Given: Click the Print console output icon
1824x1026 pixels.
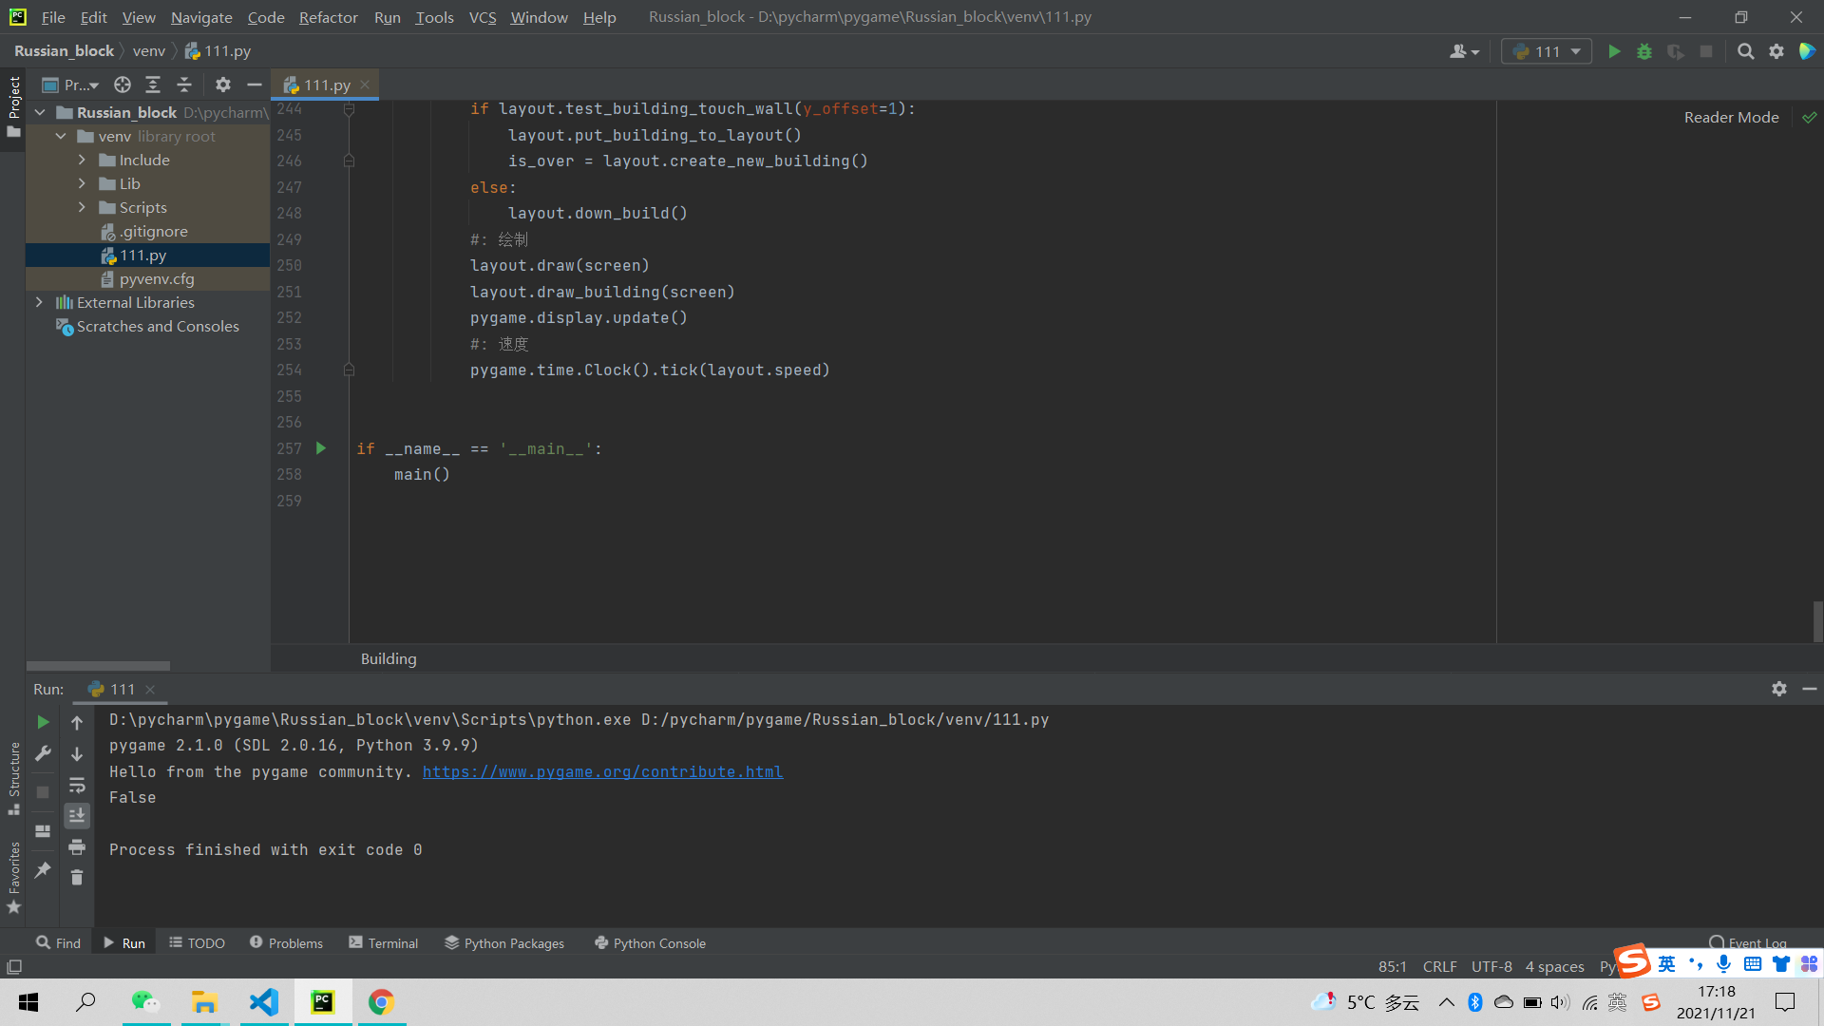Looking at the screenshot, I should click(x=77, y=846).
